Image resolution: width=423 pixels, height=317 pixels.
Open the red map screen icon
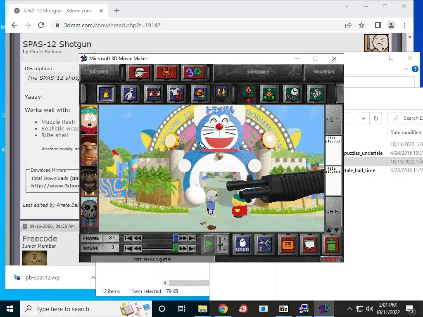click(x=310, y=244)
